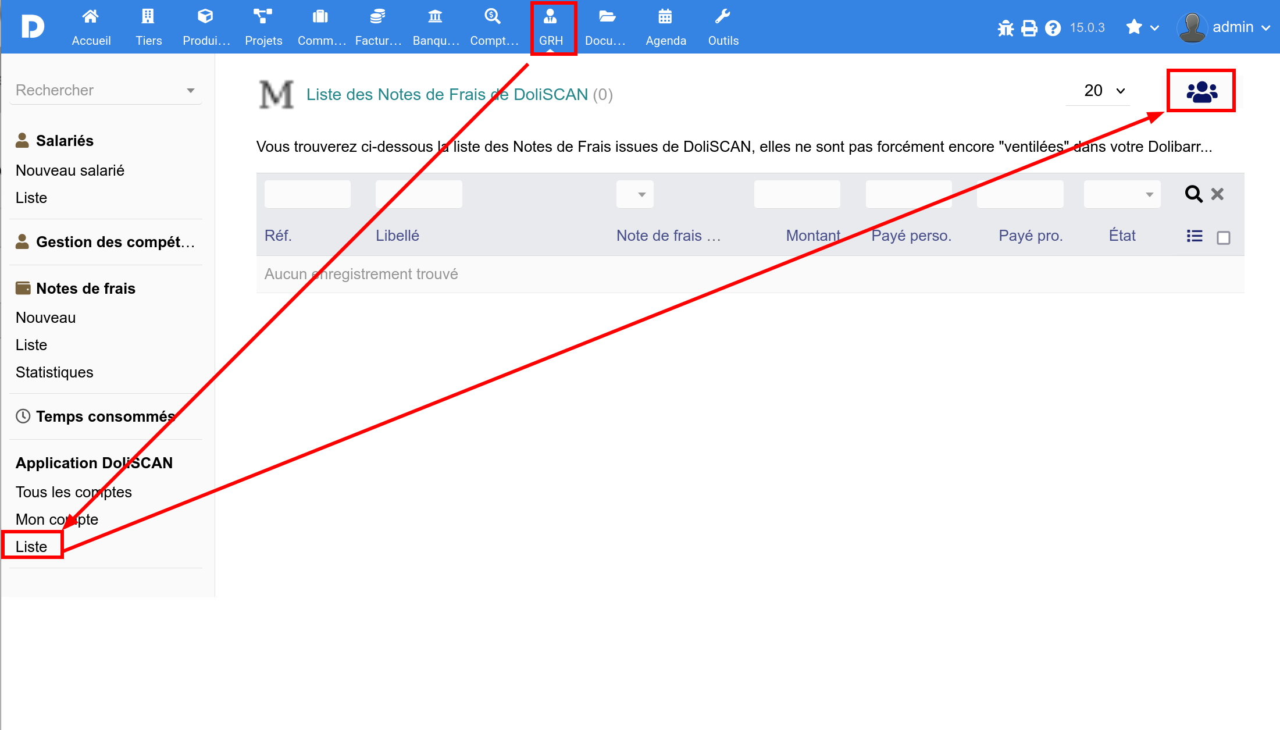Click the Temps consommés clock icon
The image size is (1280, 730).
click(x=23, y=416)
